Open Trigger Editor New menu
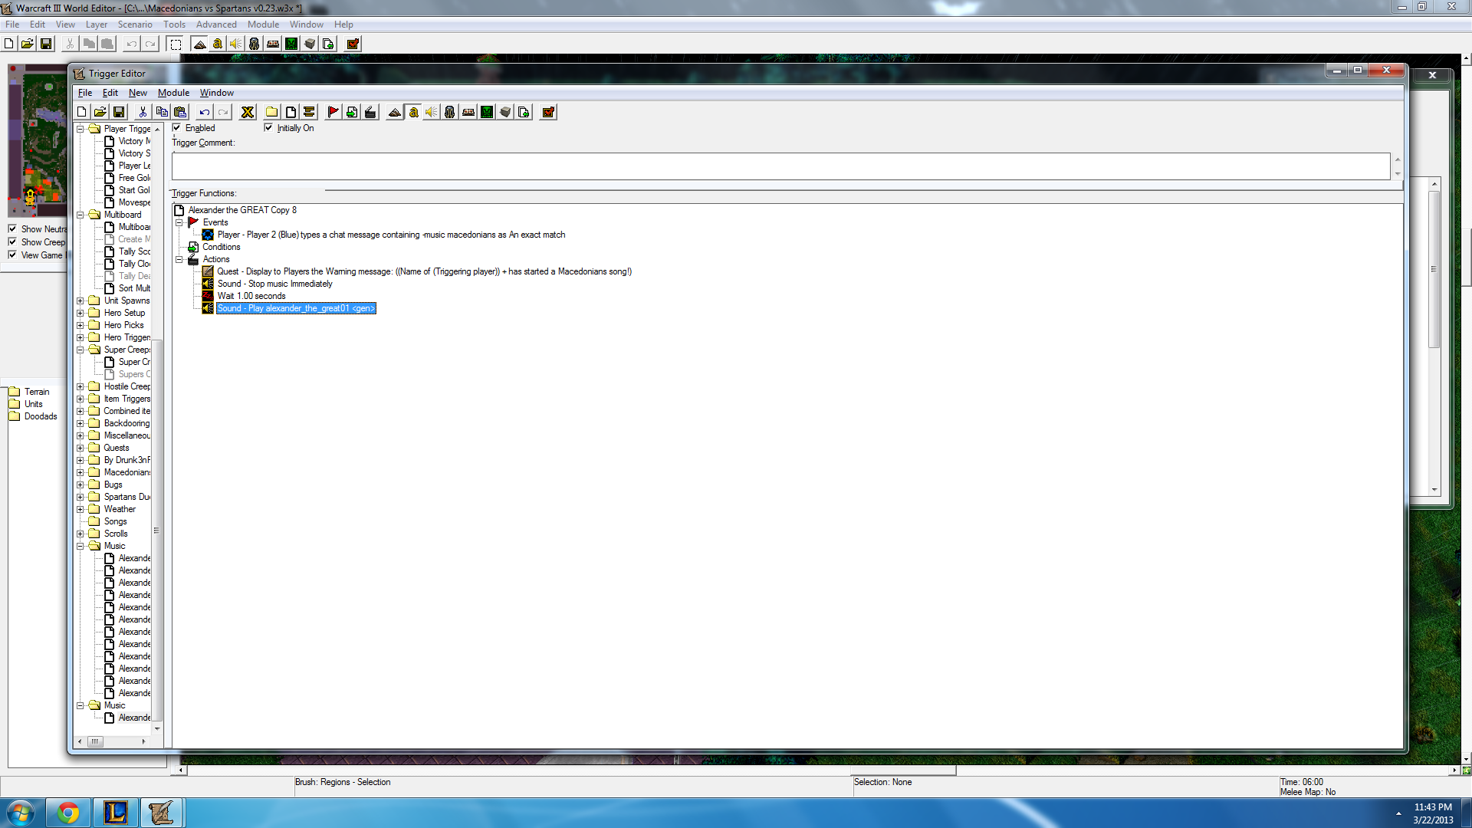Viewport: 1472px width, 828px height. 138,93
